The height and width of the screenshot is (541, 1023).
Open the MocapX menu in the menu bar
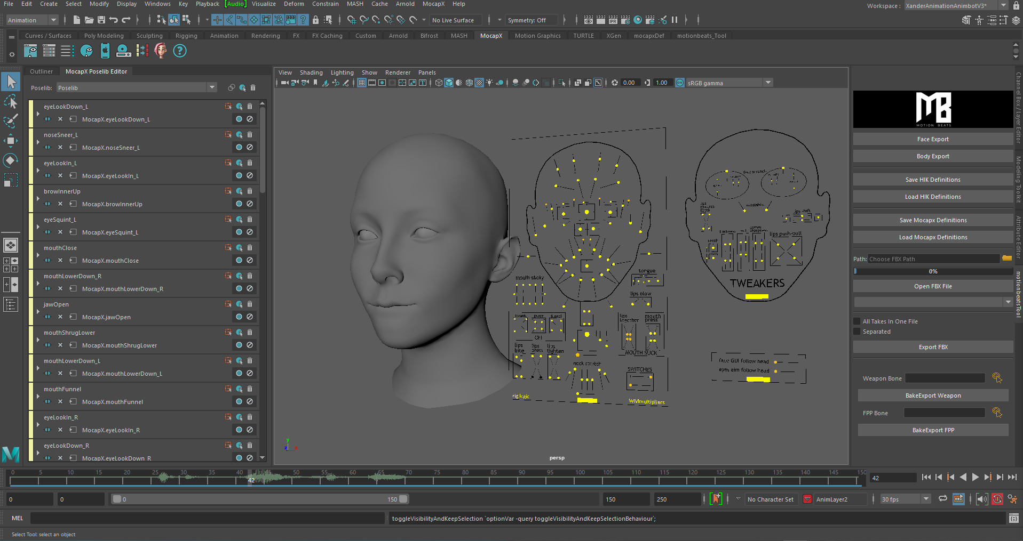pos(433,4)
